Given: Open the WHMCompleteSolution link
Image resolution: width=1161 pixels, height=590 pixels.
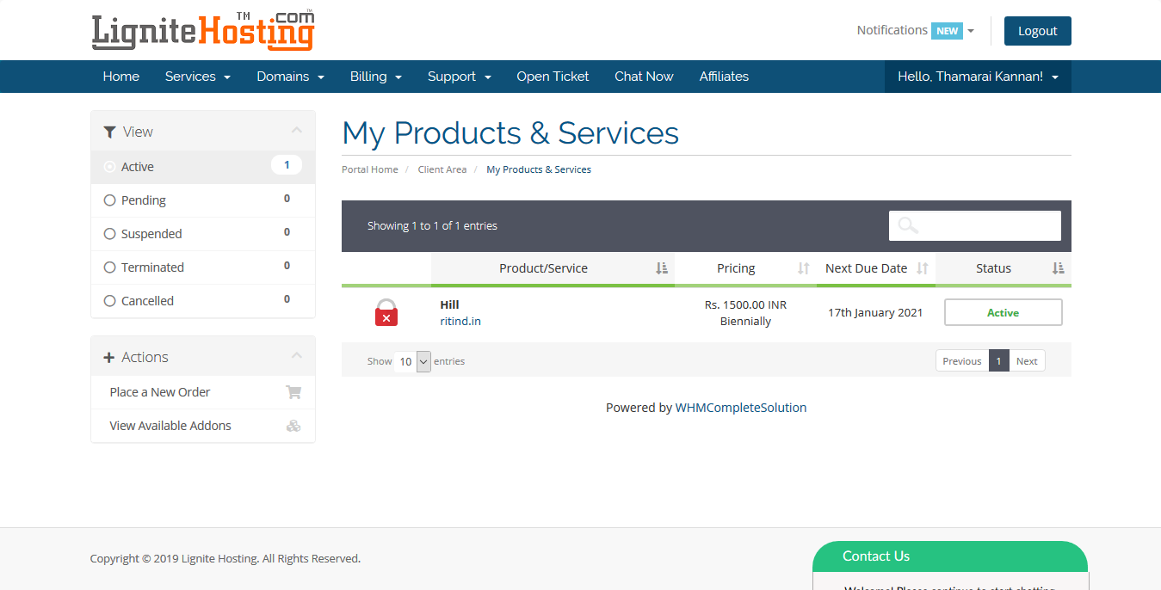Looking at the screenshot, I should [741, 408].
